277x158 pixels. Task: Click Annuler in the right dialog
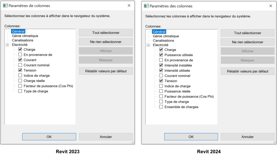pos(247,137)
